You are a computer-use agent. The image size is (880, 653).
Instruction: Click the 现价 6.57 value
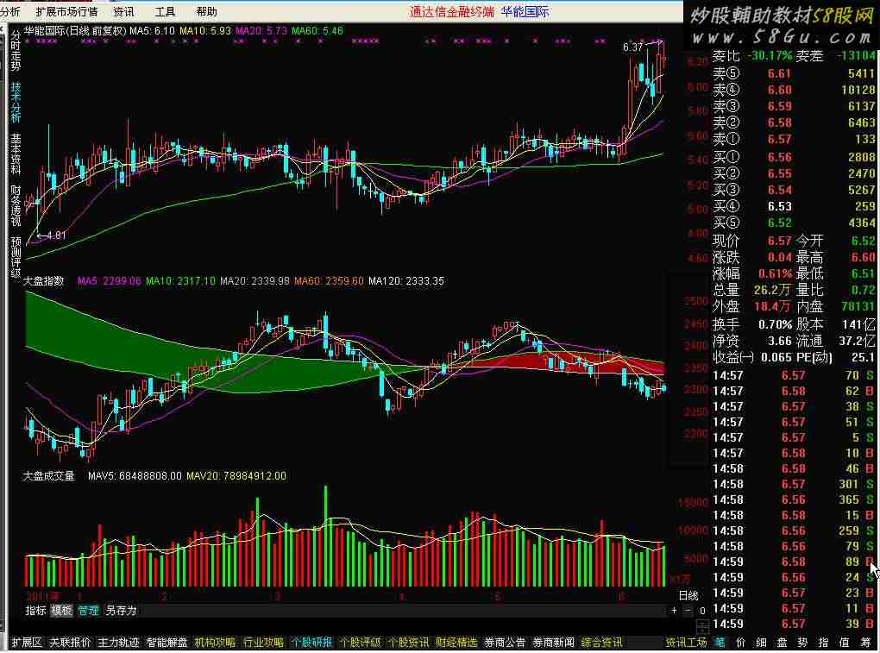click(780, 241)
